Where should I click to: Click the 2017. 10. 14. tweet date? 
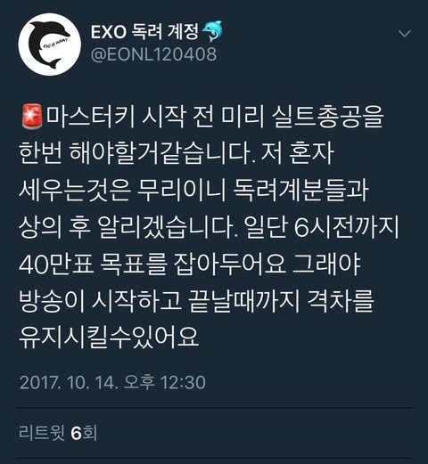click(x=67, y=382)
